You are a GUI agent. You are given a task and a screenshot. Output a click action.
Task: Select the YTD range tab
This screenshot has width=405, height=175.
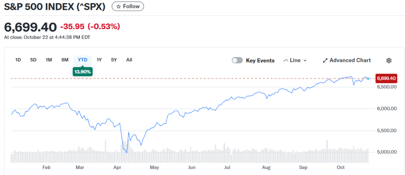[x=82, y=60]
